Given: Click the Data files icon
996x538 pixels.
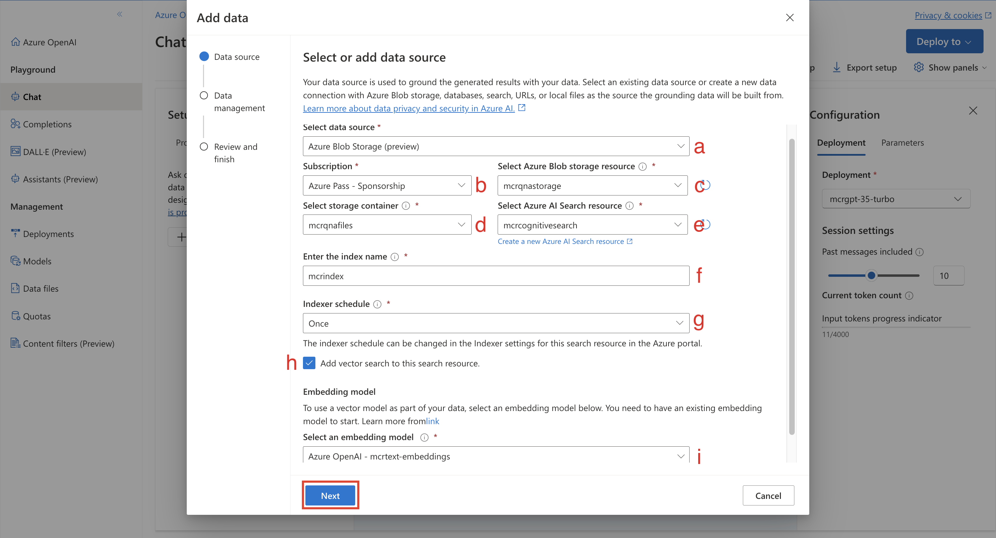Looking at the screenshot, I should click(16, 288).
